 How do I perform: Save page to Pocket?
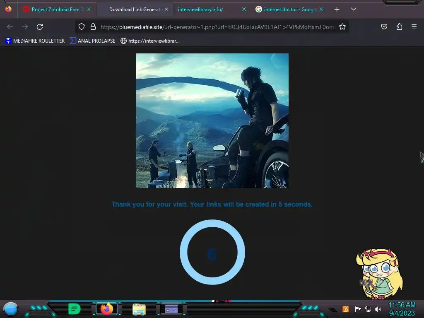click(384, 26)
